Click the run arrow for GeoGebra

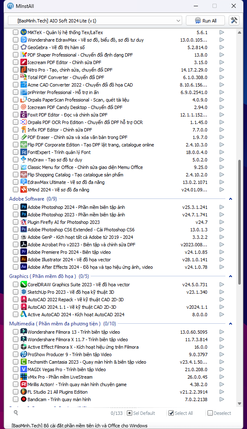(x=222, y=47)
